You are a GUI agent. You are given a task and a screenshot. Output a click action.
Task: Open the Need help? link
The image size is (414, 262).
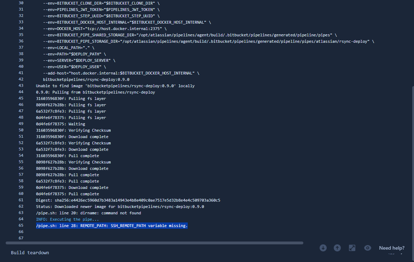pos(392,248)
